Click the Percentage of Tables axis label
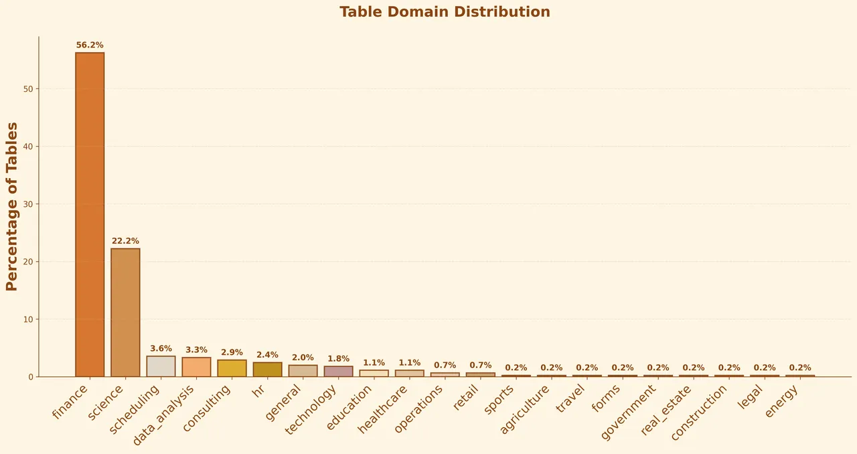The width and height of the screenshot is (857, 454). point(12,206)
